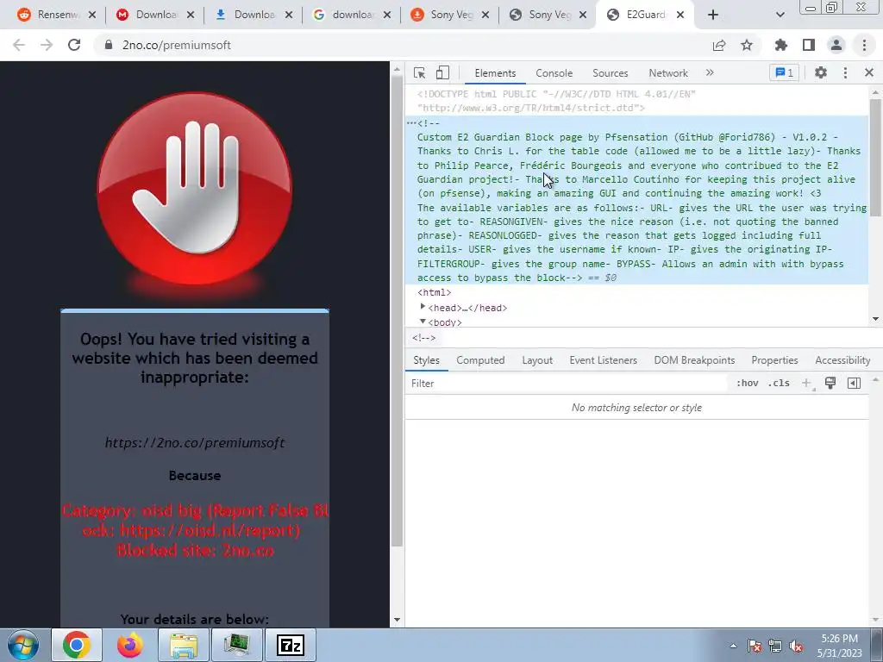Open the Extensions puzzle icon
This screenshot has height=662, width=883.
click(780, 45)
